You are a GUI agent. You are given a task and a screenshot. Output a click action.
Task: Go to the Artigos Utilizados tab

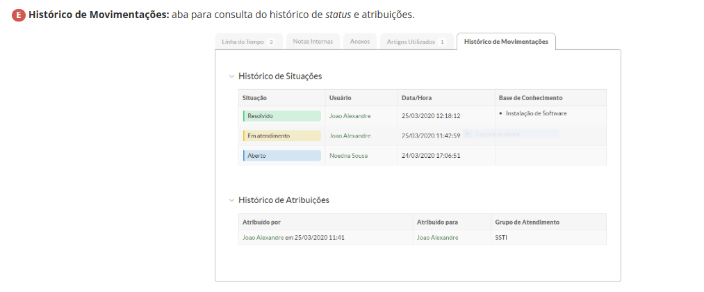pyautogui.click(x=416, y=42)
